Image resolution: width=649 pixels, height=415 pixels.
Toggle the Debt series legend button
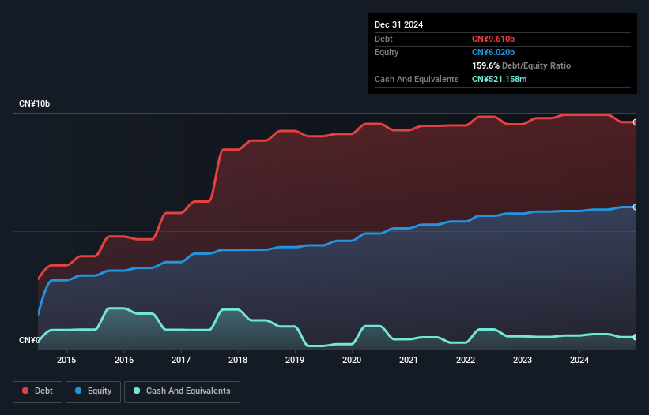click(38, 391)
